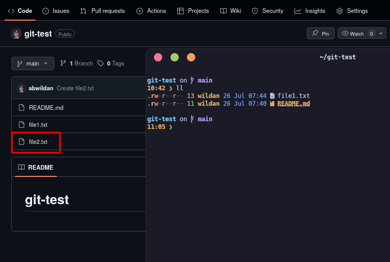This screenshot has width=390, height=262.
Task: Click the Public visibility badge
Action: (x=65, y=34)
